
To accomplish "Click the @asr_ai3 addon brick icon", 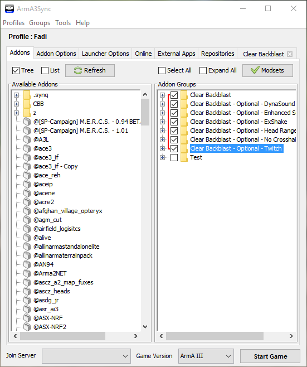I will click(x=27, y=309).
